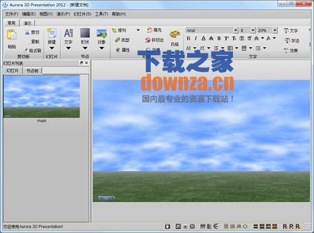Click the Bevel (斜切边) button

pyautogui.click(x=154, y=40)
